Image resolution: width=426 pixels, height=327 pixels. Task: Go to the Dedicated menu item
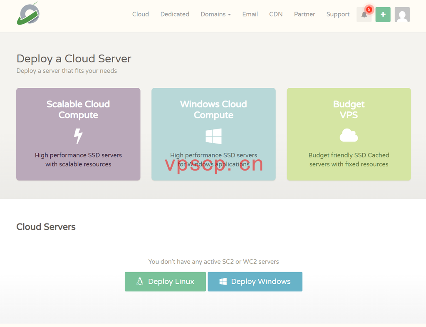pyautogui.click(x=175, y=14)
